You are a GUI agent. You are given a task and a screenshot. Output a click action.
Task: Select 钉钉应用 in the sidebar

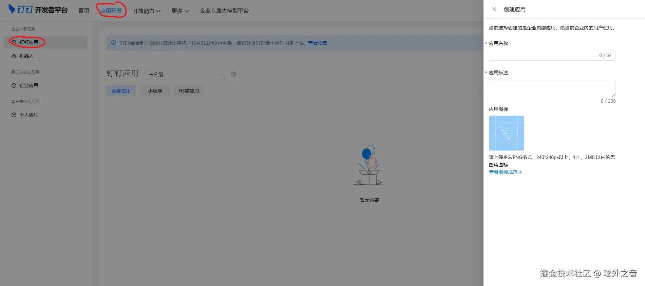[45, 42]
